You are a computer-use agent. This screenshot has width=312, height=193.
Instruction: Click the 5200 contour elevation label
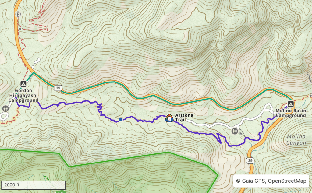click(41, 165)
